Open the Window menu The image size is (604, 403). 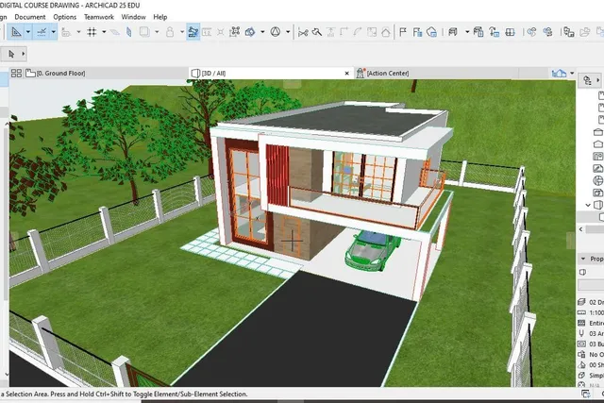133,17
